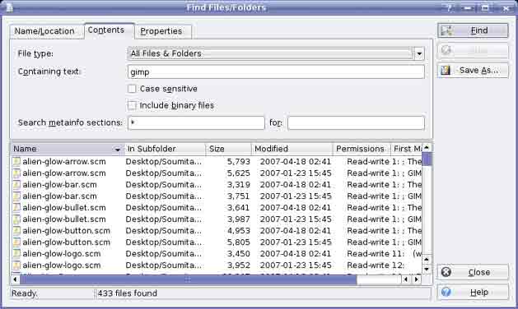Viewport: 518px width, 309px height.
Task: Click '433 files found' status text
Action: click(128, 293)
